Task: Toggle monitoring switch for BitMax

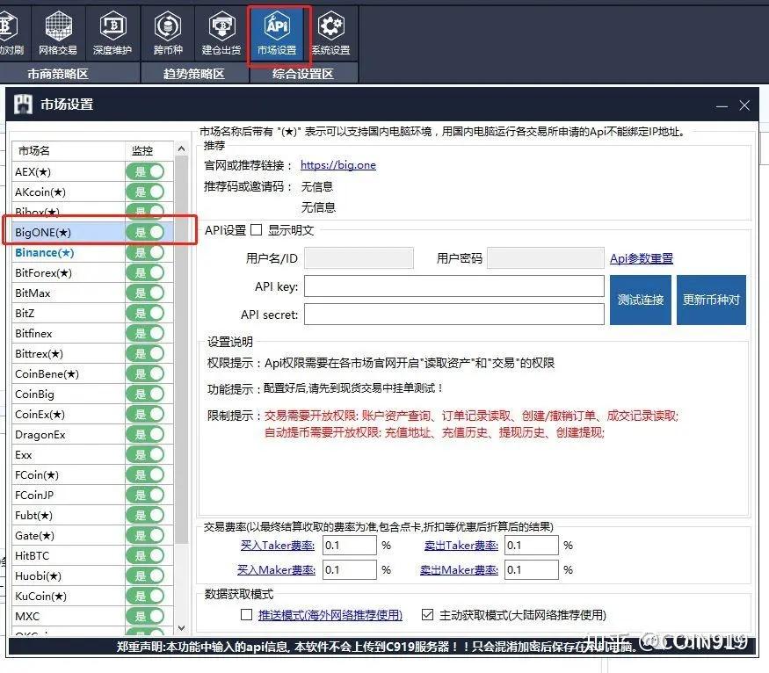Action: [145, 293]
